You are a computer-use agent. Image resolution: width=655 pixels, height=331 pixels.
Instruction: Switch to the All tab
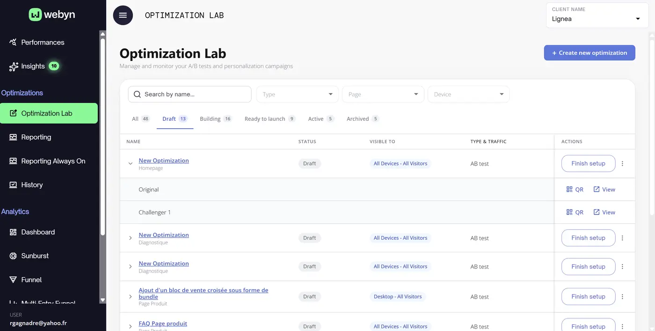(x=140, y=119)
